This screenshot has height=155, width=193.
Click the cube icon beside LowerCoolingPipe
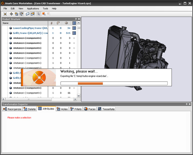(11, 28)
